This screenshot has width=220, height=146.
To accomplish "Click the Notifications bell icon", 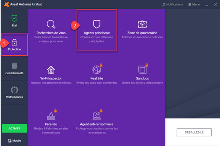I will tap(164, 4).
